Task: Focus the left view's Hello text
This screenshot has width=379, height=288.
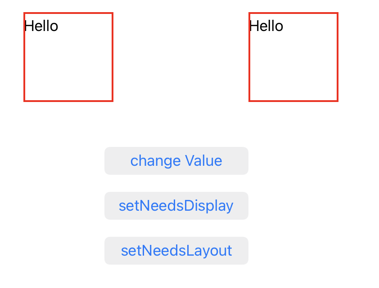Action: [x=41, y=26]
